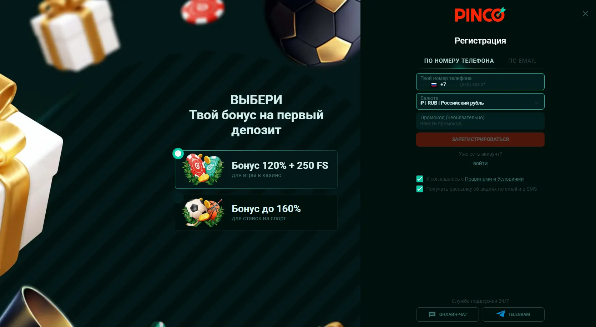This screenshot has width=596, height=327.
Task: Click the casino chips bonus icon
Action: pyautogui.click(x=203, y=169)
